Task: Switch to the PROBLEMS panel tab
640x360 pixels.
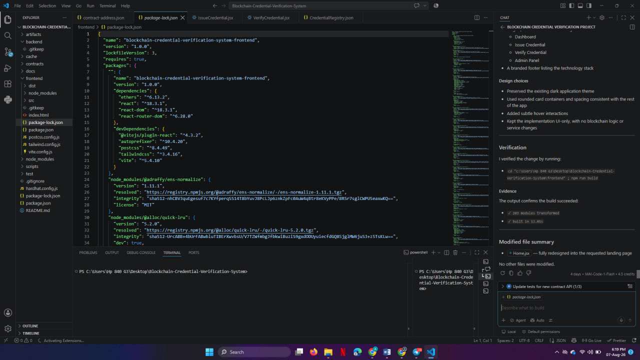Action: point(88,252)
